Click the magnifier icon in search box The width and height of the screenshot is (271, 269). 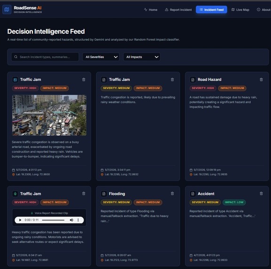click(15, 57)
